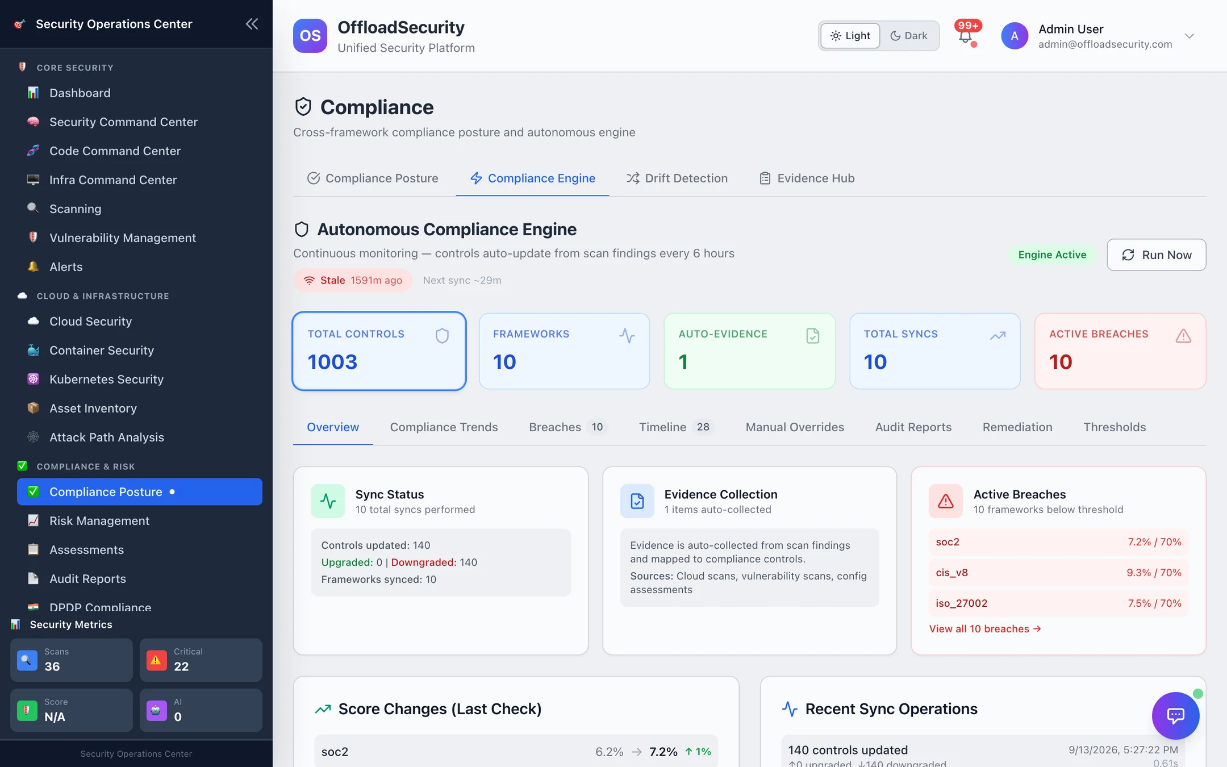Screen dimensions: 1227x767
Task: Click the Recent Sync Operations pulse icon
Action: [x=790, y=709]
